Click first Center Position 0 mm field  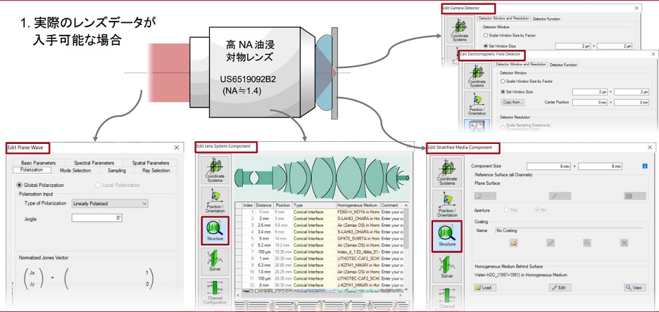point(590,102)
